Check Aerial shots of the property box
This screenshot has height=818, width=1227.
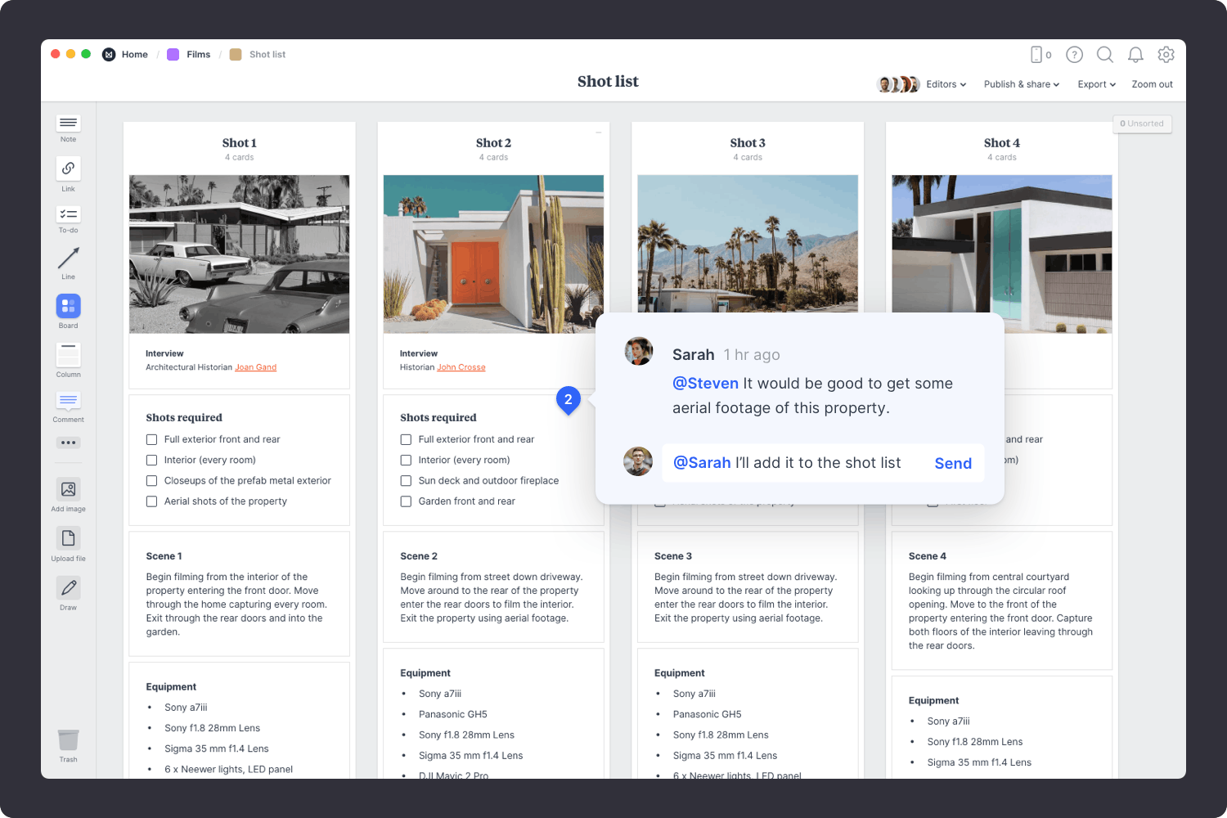tap(151, 501)
